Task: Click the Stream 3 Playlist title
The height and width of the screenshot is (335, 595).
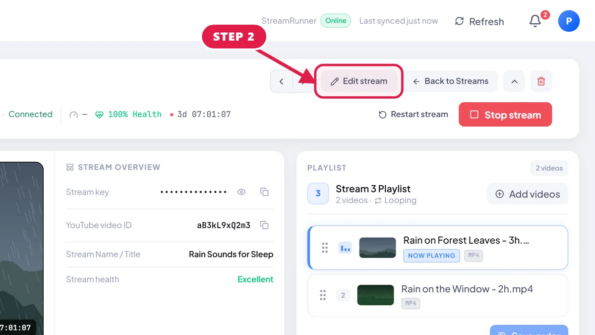Action: point(373,189)
